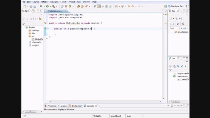Collapse All in the Navigator panel

(x=36, y=19)
